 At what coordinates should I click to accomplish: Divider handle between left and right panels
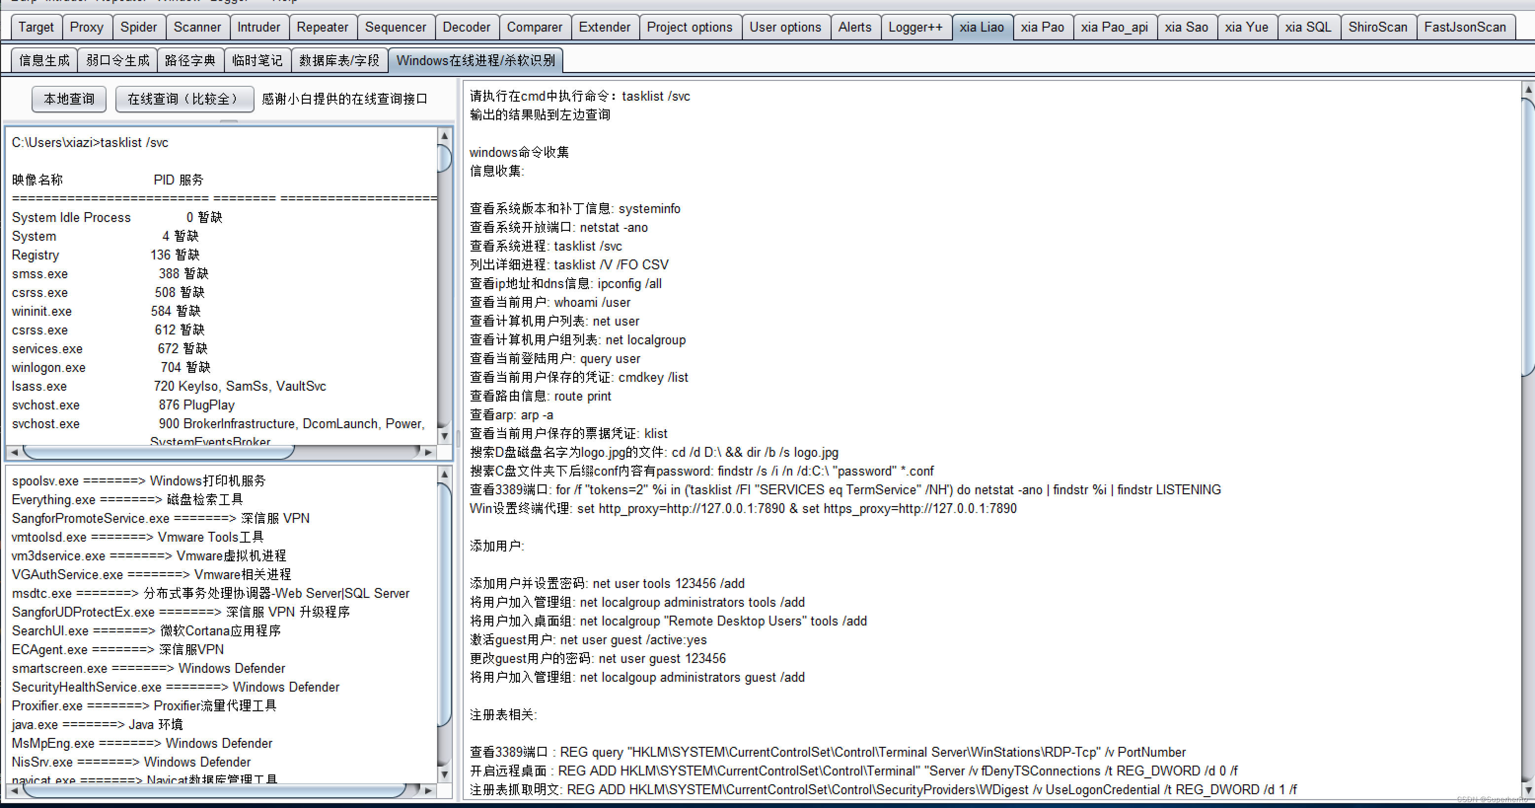point(458,438)
